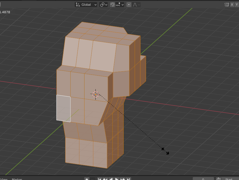Click the 3D cursor in the viewport

pos(95,94)
